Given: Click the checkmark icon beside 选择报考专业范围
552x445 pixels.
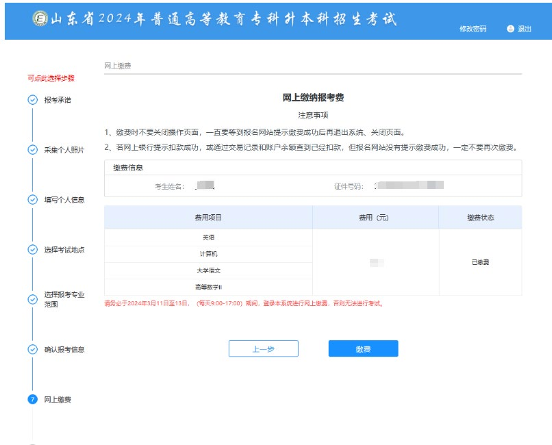Looking at the screenshot, I should point(32,299).
